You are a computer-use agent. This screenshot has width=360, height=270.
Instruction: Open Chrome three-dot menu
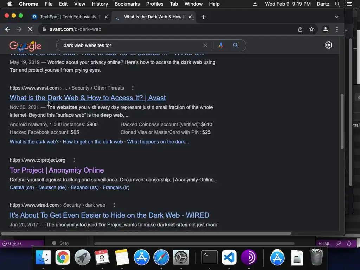tap(337, 29)
